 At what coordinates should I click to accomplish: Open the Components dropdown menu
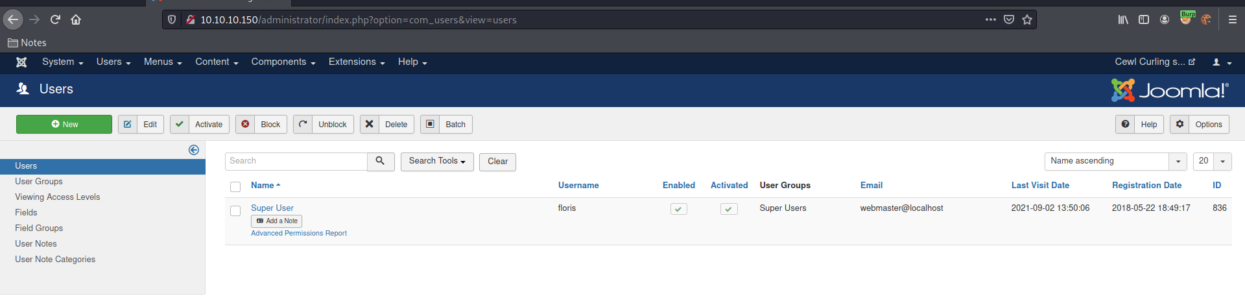point(283,62)
